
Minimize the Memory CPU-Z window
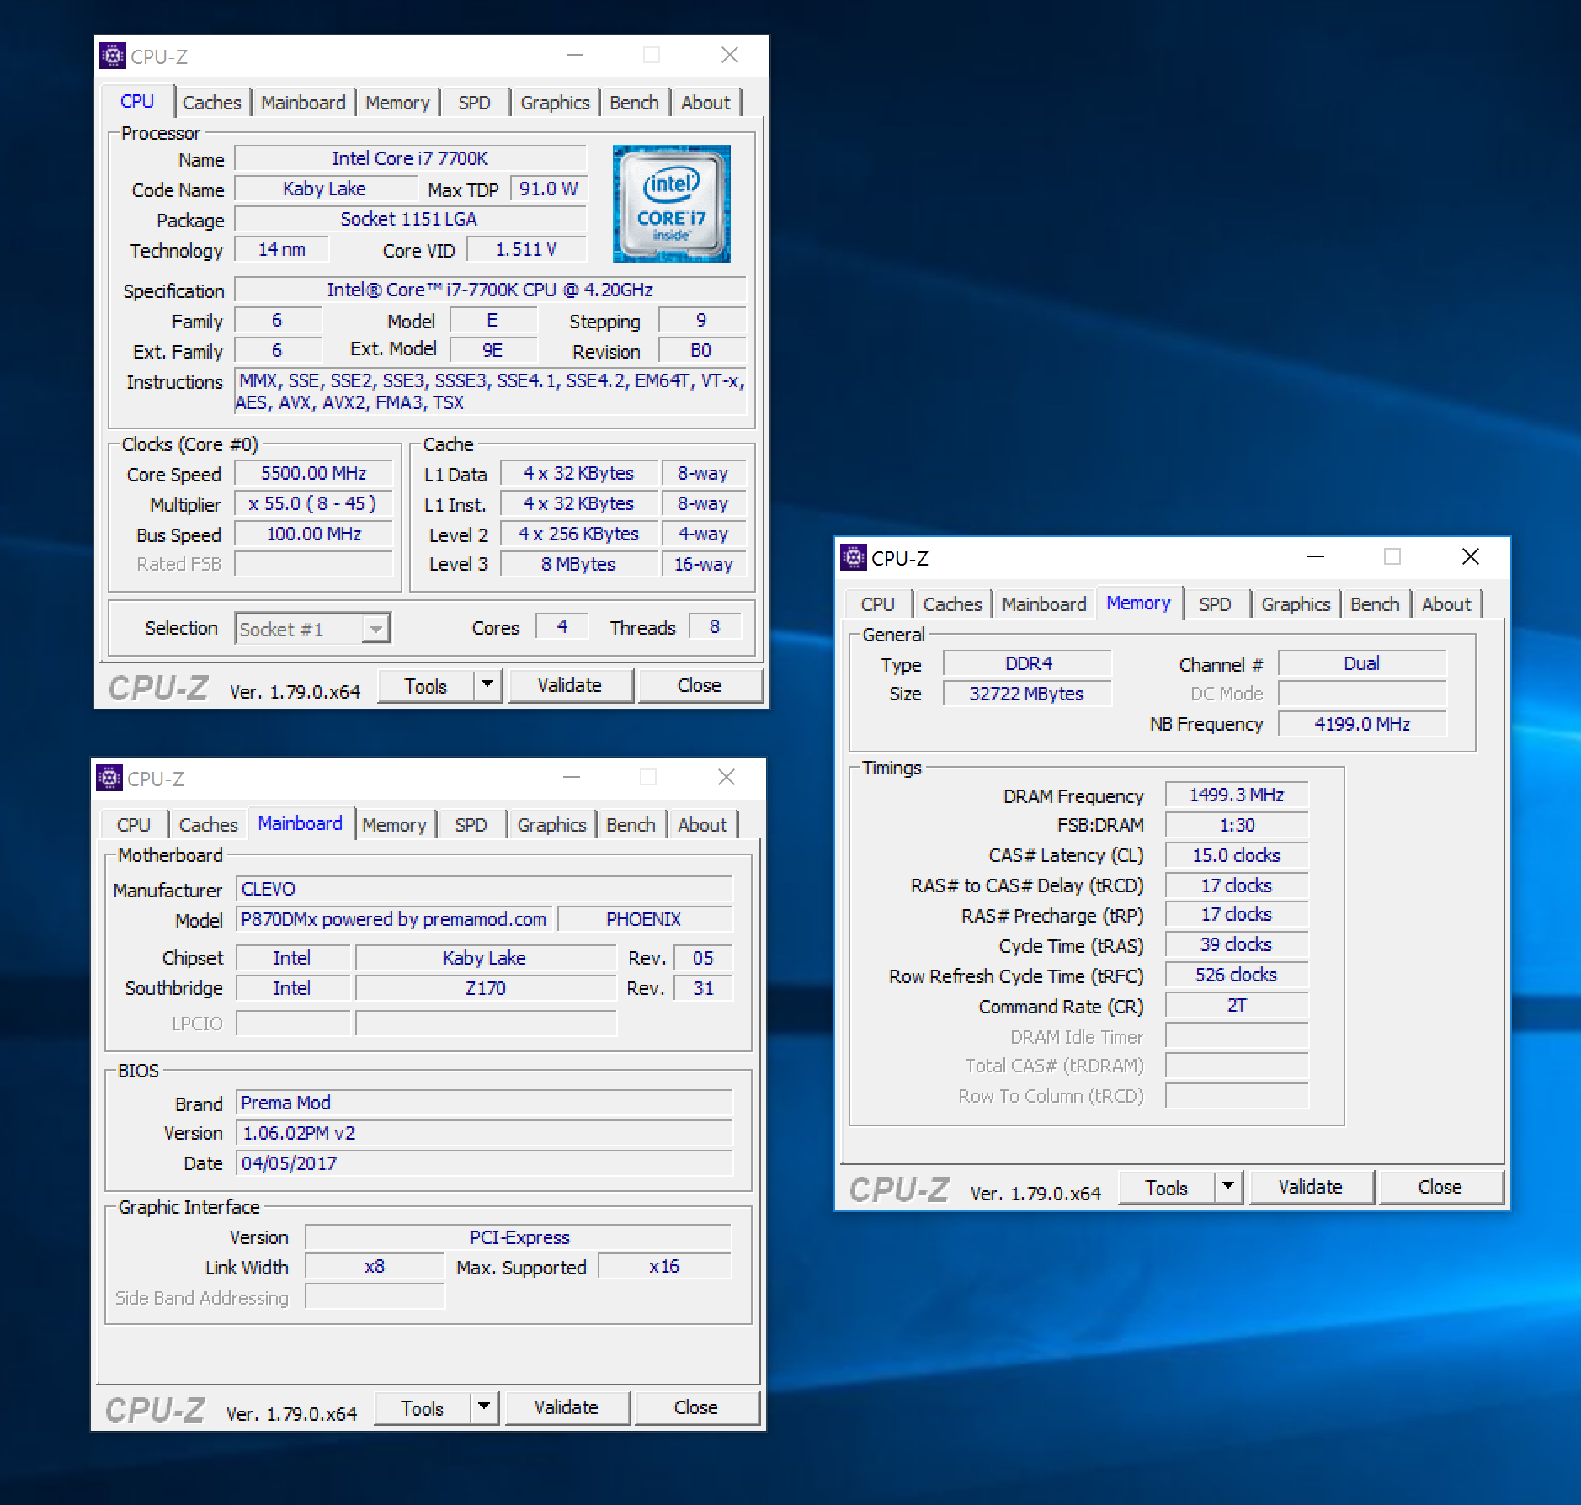1315,557
